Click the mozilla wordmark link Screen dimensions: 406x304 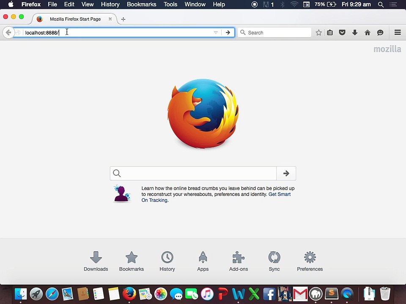pyautogui.click(x=387, y=49)
